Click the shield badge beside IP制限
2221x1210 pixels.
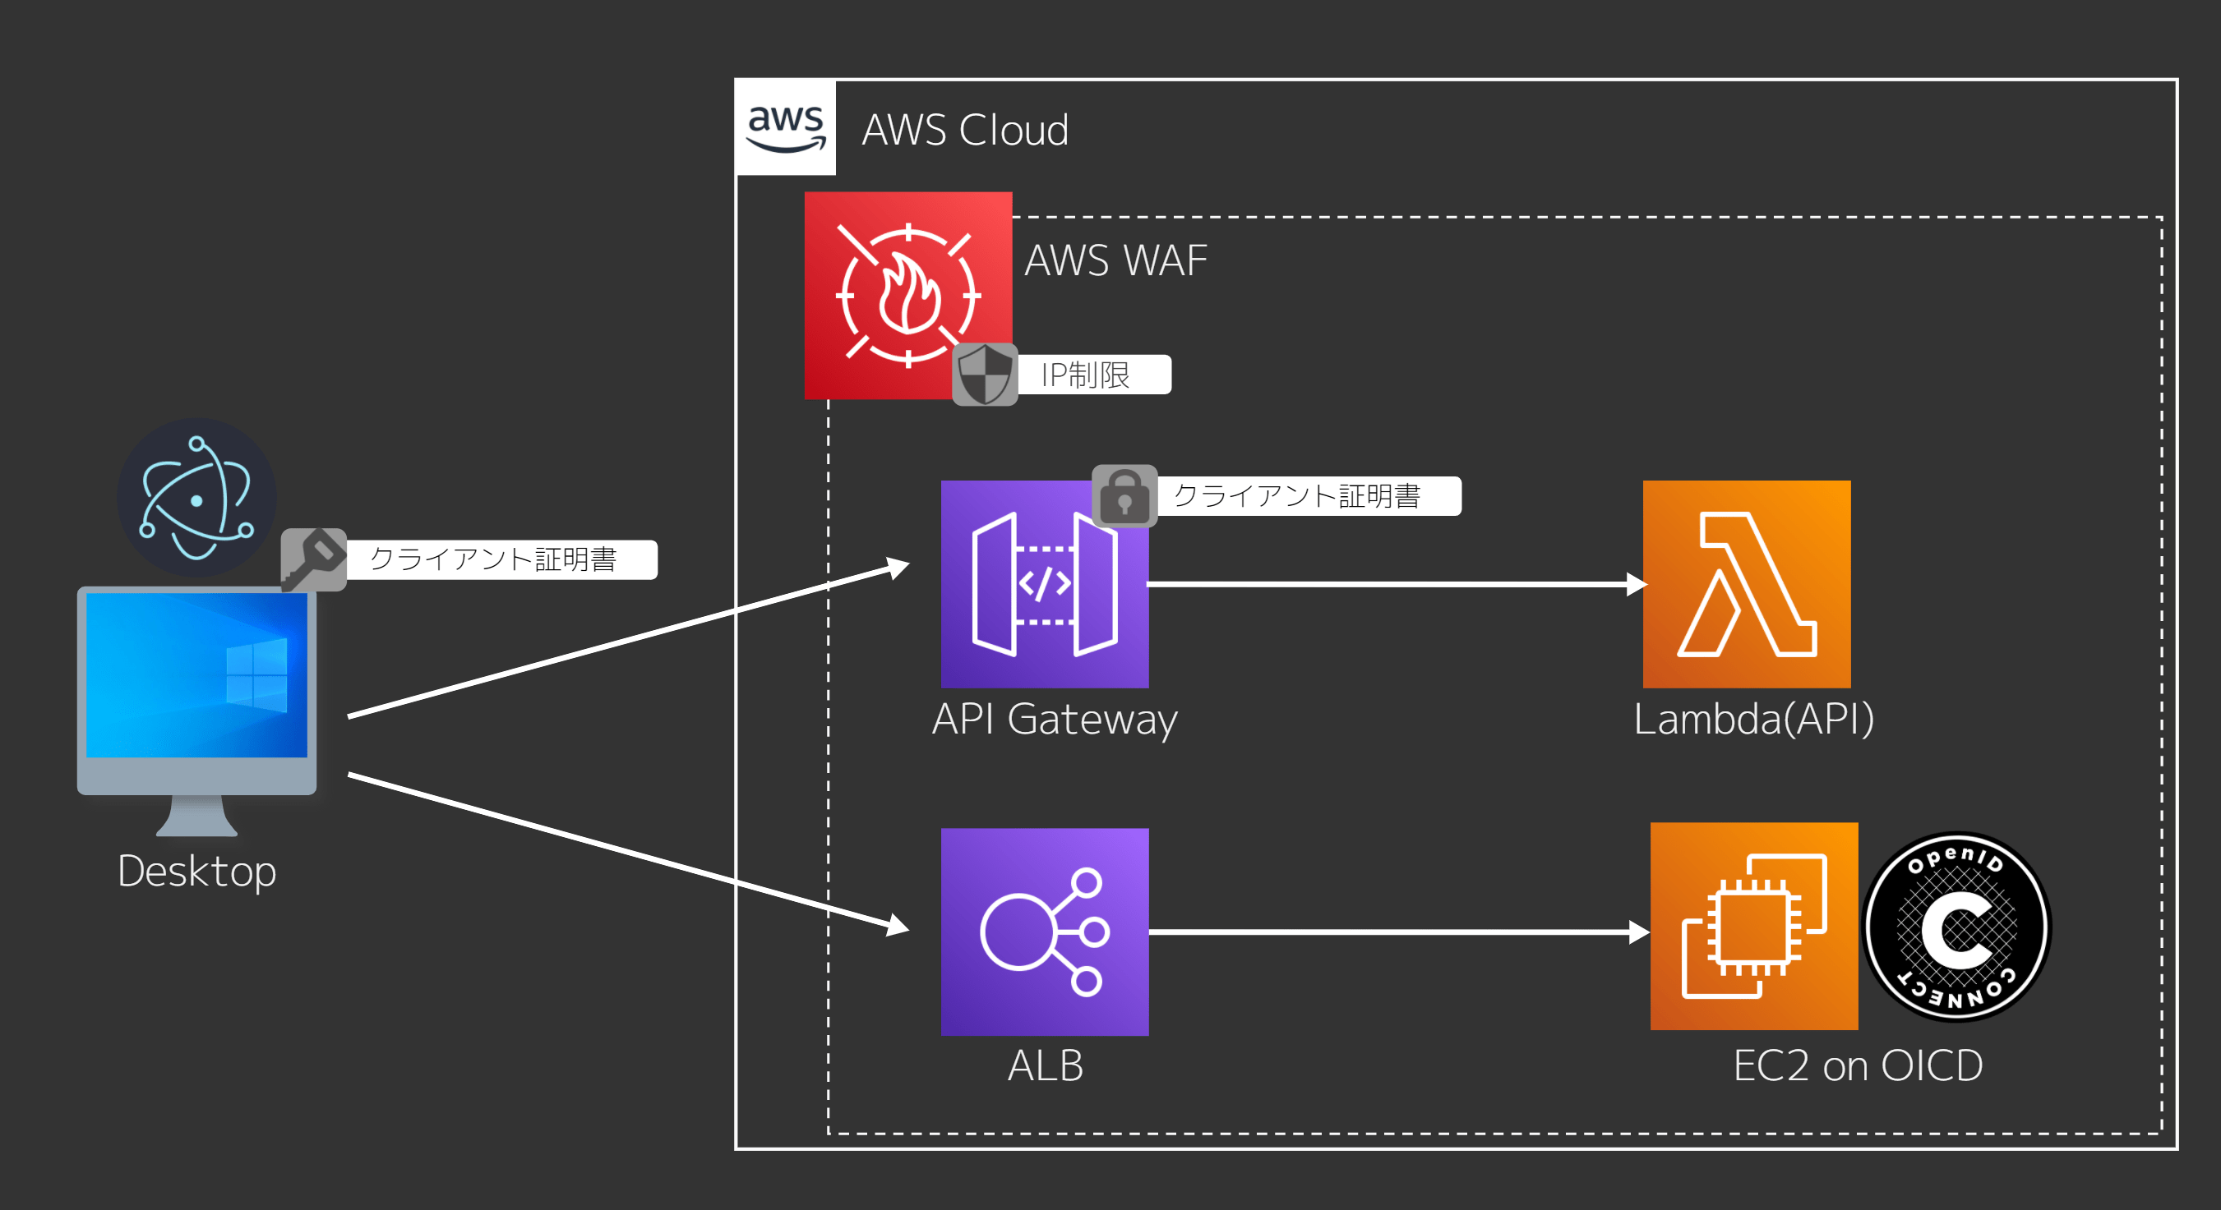(985, 374)
